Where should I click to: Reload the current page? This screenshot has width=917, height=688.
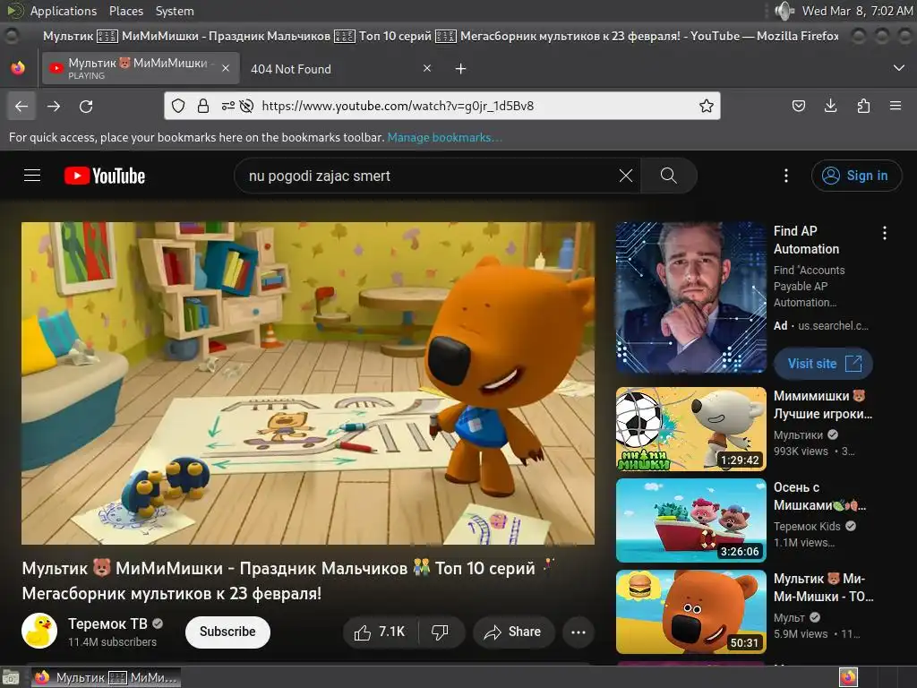[x=86, y=106]
